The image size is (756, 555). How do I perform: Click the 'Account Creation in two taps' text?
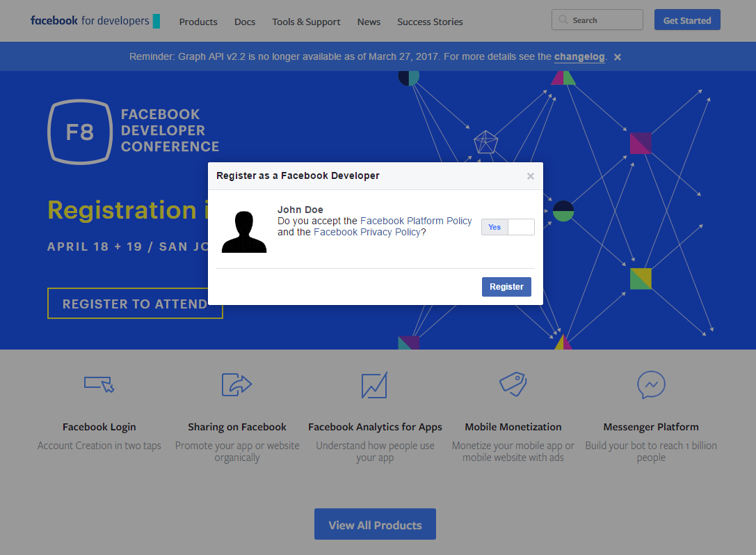pos(99,446)
